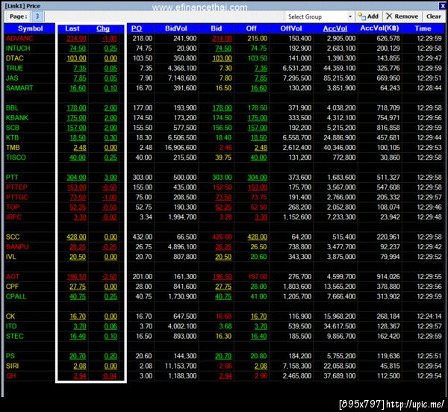Click BANPU bid price 26.25
448x412 pixels.
[x=223, y=247]
